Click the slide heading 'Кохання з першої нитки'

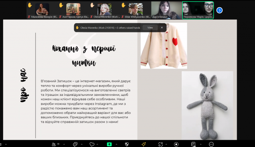pos(84,56)
